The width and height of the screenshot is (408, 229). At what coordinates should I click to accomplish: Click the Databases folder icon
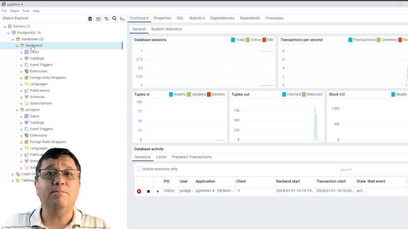click(x=18, y=39)
